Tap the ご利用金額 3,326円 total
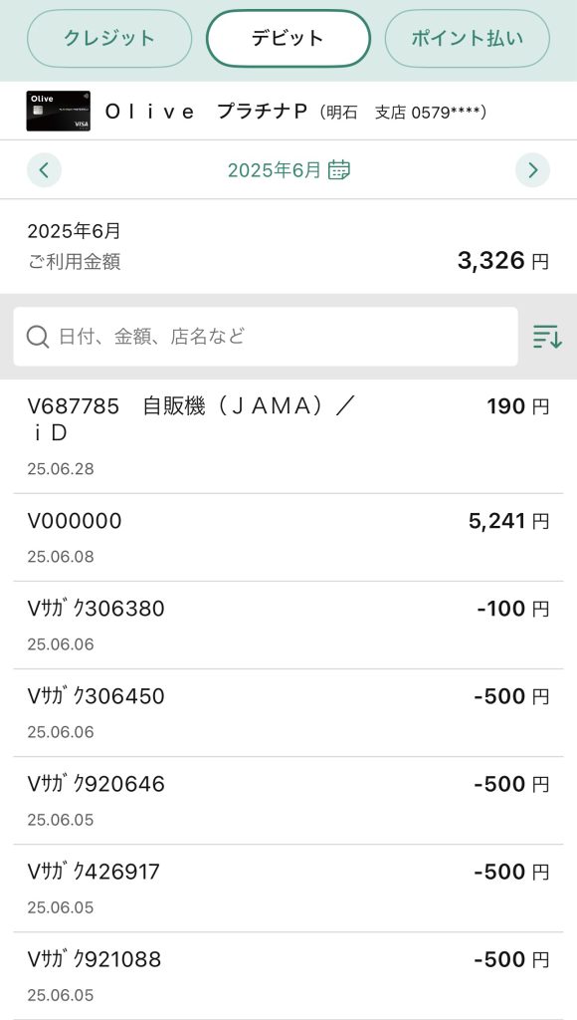Image resolution: width=577 pixels, height=1020 pixels. point(288,247)
